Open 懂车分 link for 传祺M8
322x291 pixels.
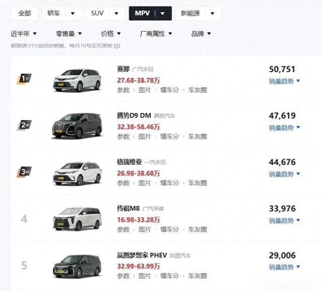click(x=170, y=229)
